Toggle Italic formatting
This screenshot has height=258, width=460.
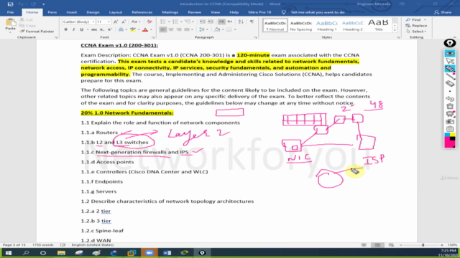(73, 29)
